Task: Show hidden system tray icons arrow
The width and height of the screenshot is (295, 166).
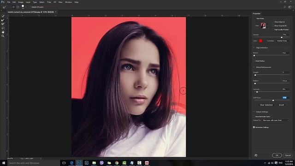Action: pyautogui.click(x=265, y=163)
